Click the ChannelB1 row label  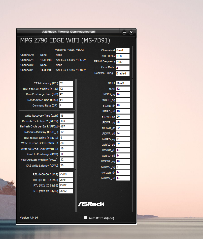coord(27,70)
